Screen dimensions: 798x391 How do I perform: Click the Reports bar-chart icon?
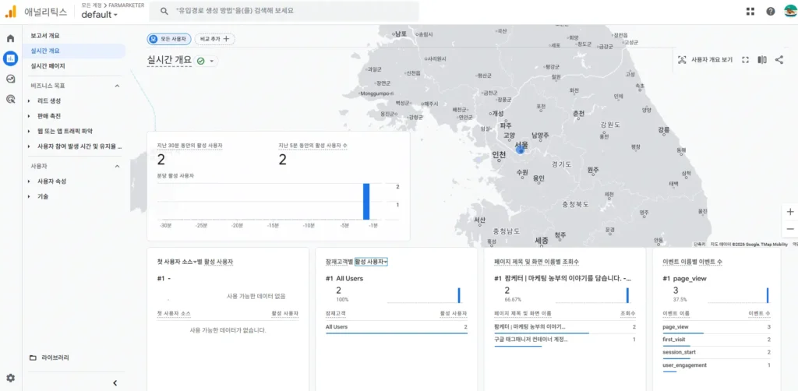pos(11,58)
